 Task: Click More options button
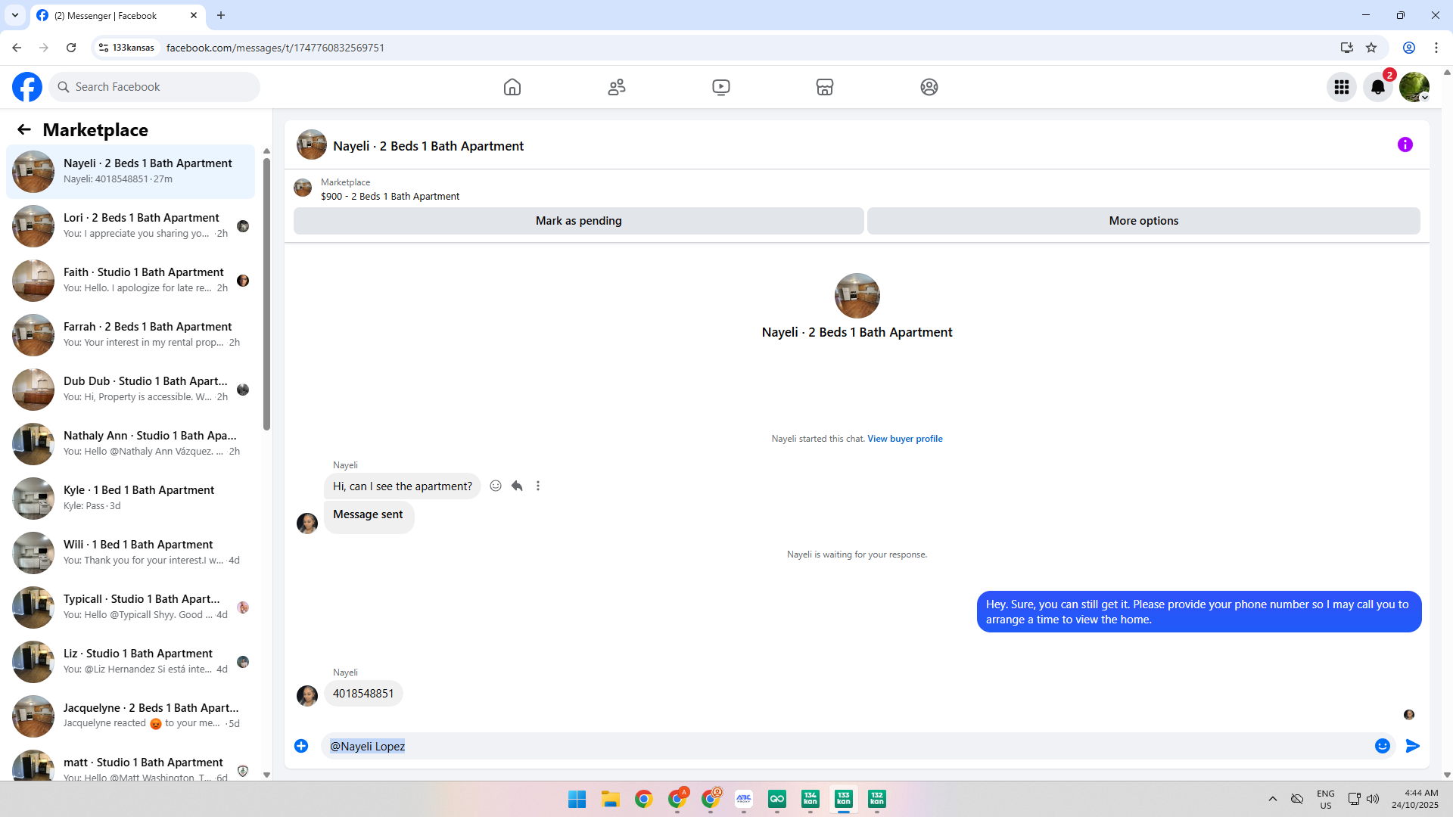1143,221
